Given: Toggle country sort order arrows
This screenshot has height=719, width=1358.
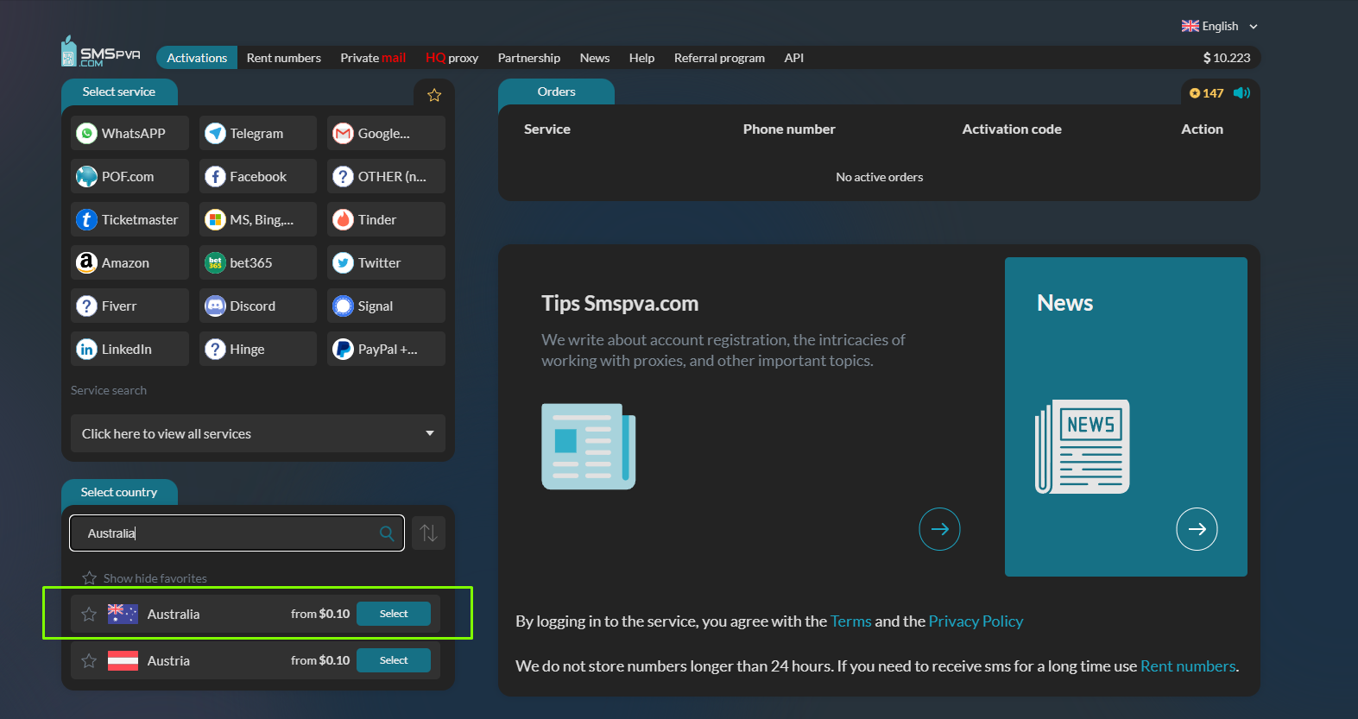Looking at the screenshot, I should coord(428,533).
